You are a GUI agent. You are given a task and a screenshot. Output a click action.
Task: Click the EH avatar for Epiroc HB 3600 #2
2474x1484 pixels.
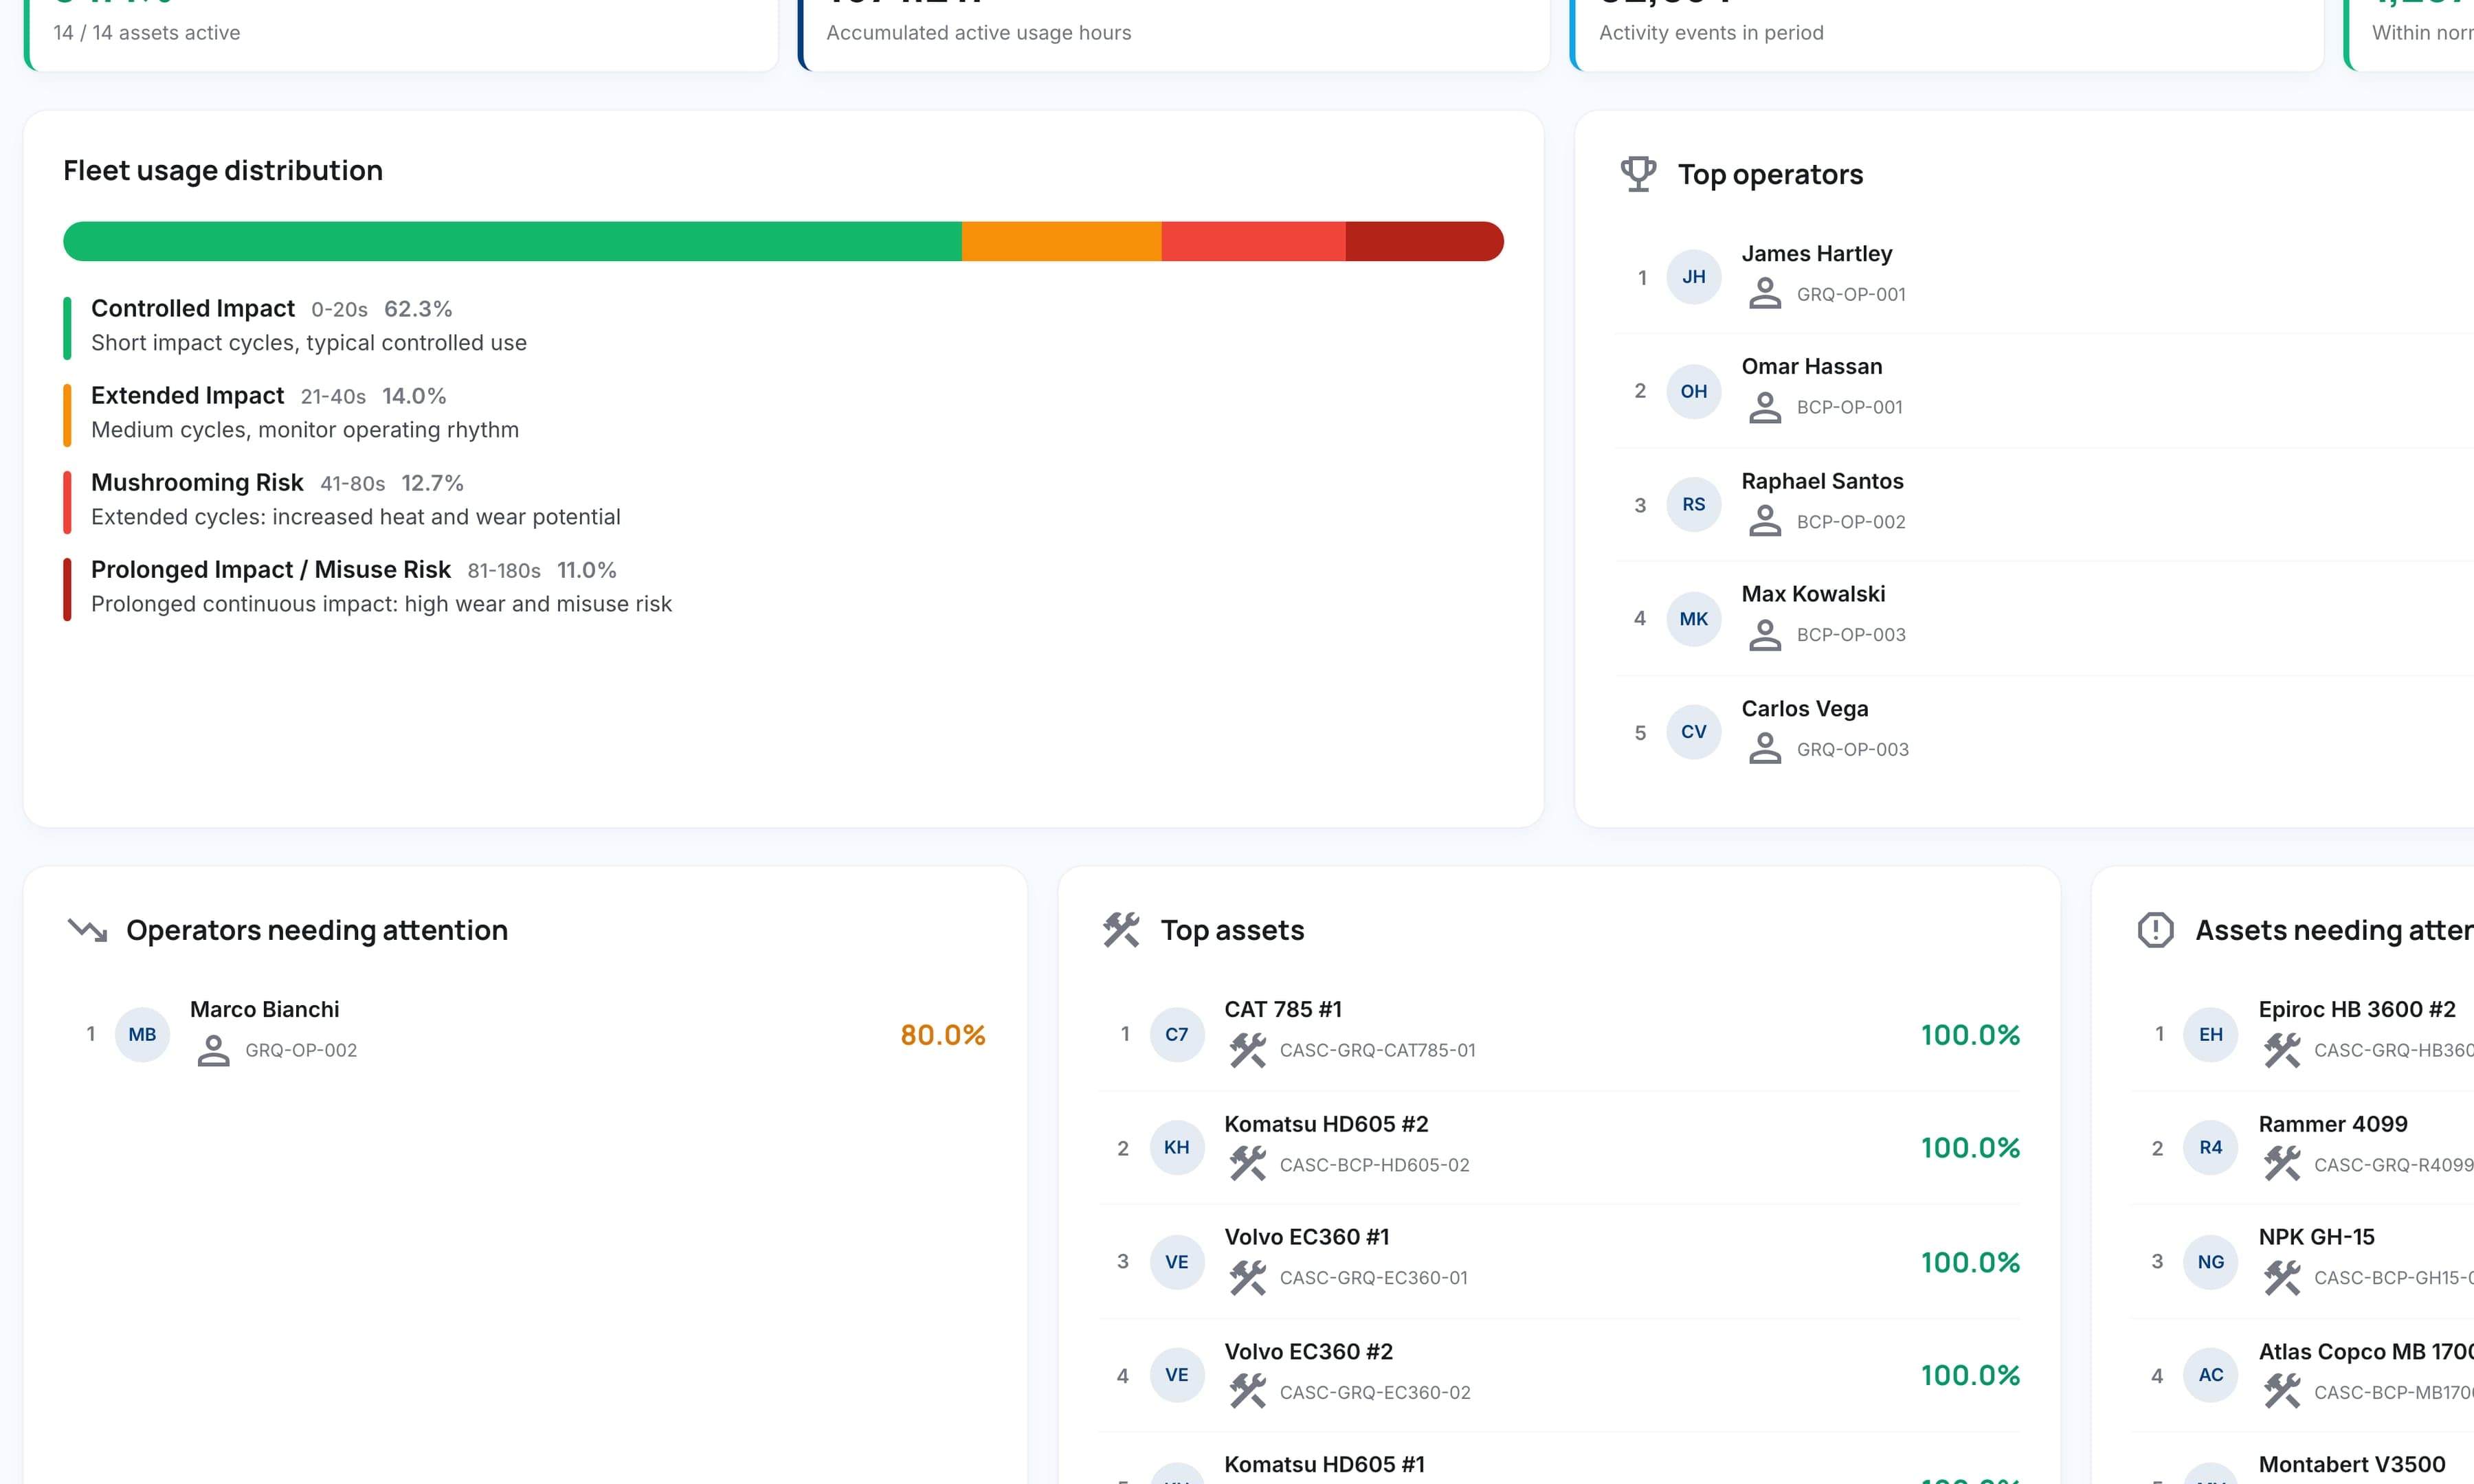coord(2211,1034)
